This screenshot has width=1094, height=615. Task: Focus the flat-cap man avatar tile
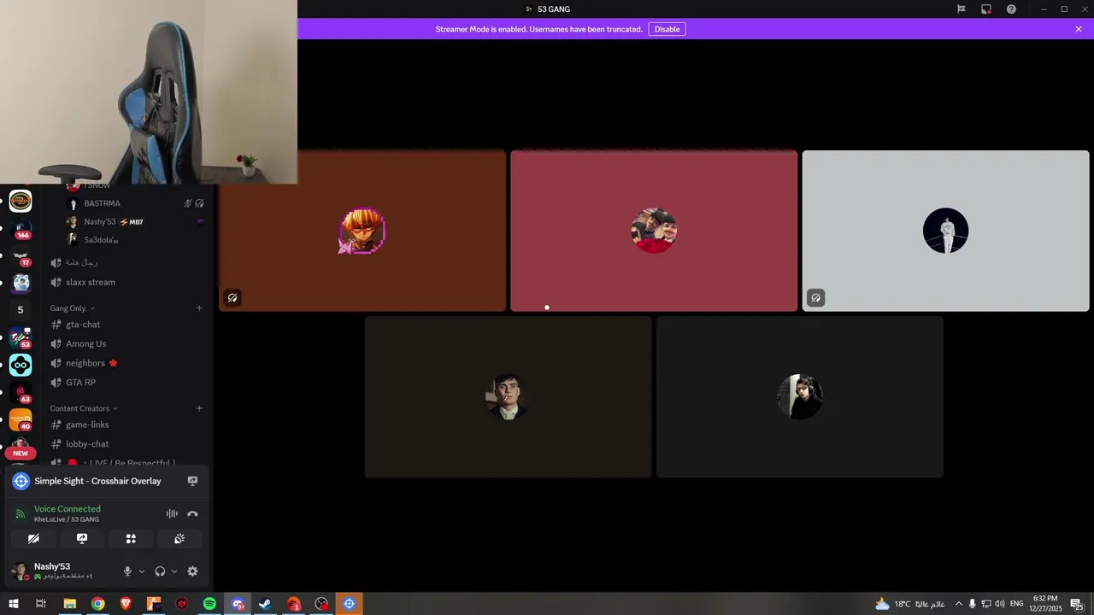[x=508, y=397]
